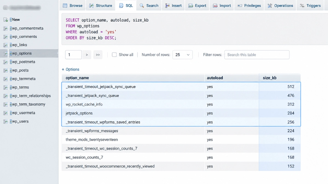Sort by the size_kb column header
The width and height of the screenshot is (328, 184).
(270, 78)
